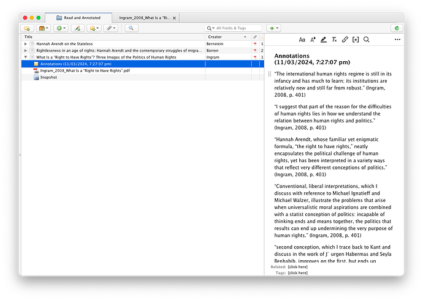Screen dimensions: 423x300
Task: Click PDF file icon beside Ingram_2008 attachment
Action: 36,70
